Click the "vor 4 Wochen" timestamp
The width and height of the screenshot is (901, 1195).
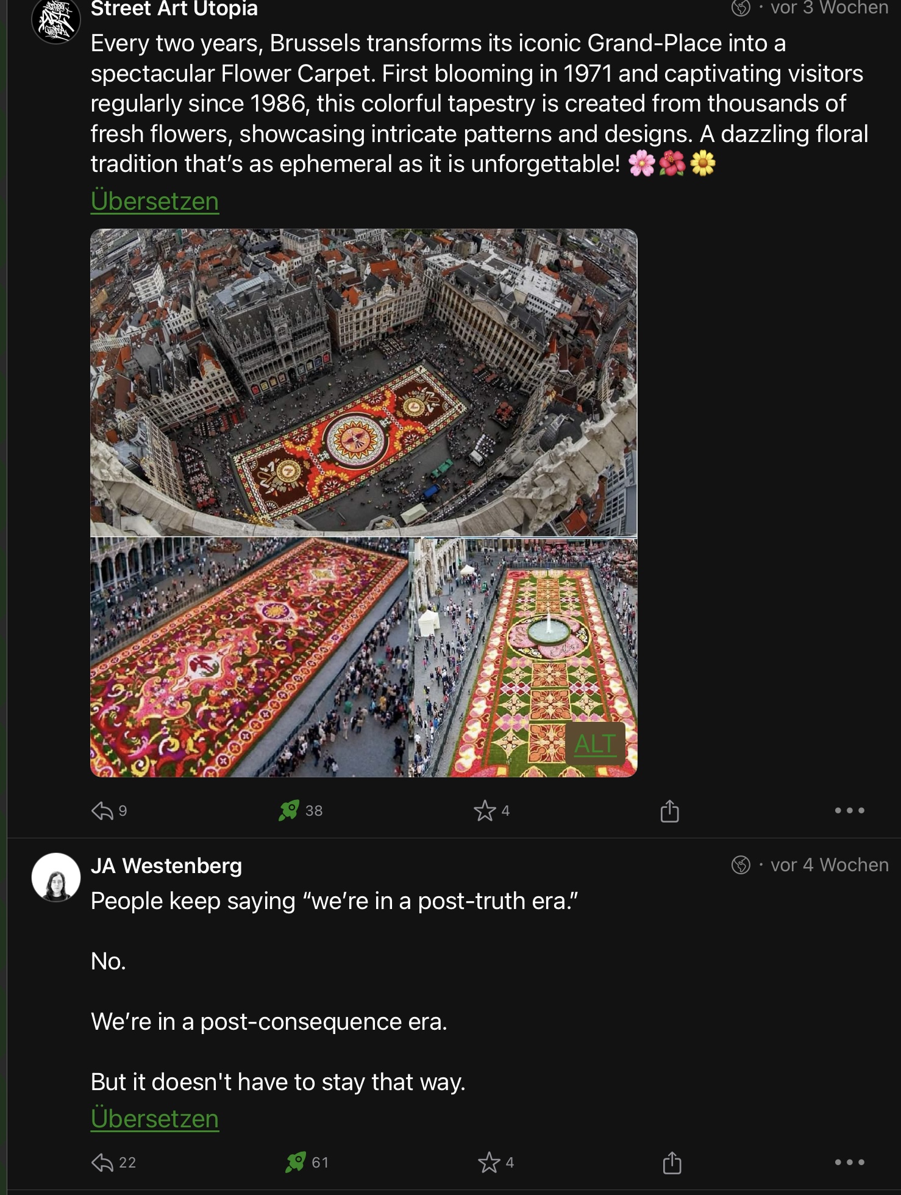pos(829,865)
